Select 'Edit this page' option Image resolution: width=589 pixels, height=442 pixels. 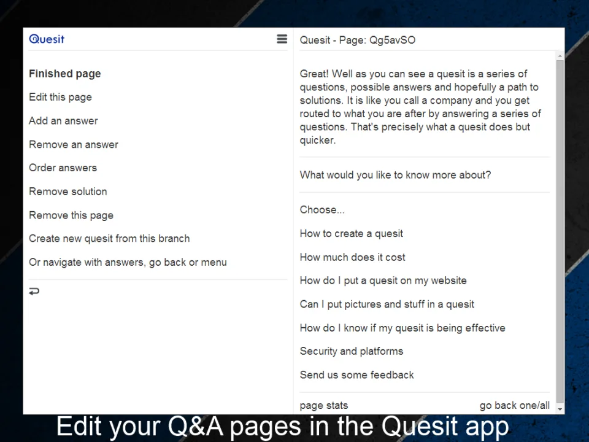pyautogui.click(x=61, y=97)
